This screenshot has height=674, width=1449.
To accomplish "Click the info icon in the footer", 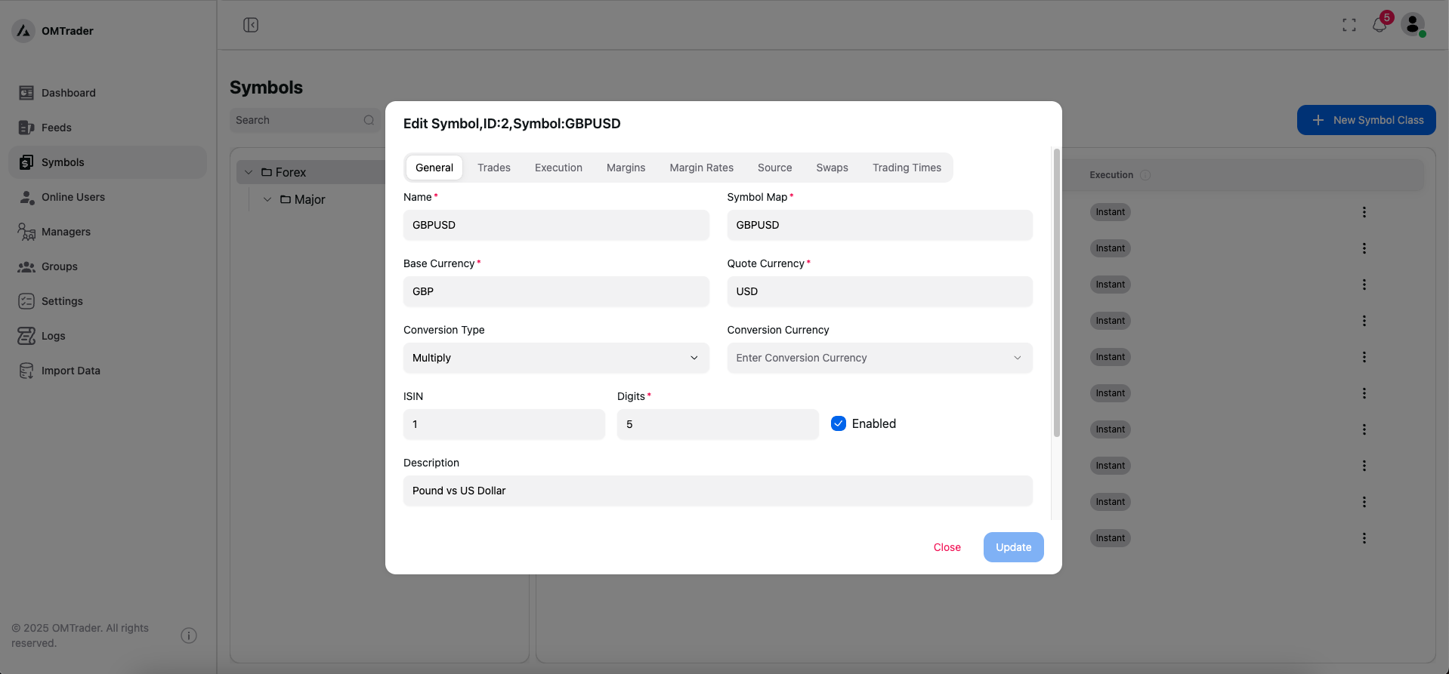I will (x=189, y=636).
